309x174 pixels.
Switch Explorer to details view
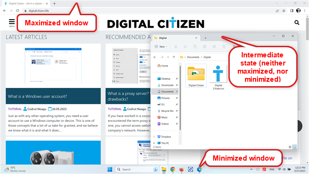[290, 147]
